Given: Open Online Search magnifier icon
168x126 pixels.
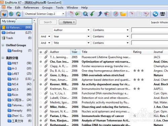Looking at the screenshot, I should pos(85,14).
